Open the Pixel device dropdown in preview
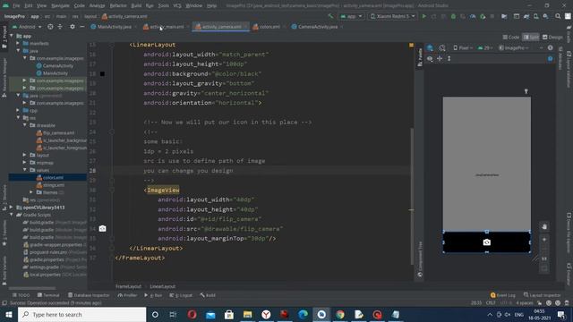 click(x=463, y=47)
